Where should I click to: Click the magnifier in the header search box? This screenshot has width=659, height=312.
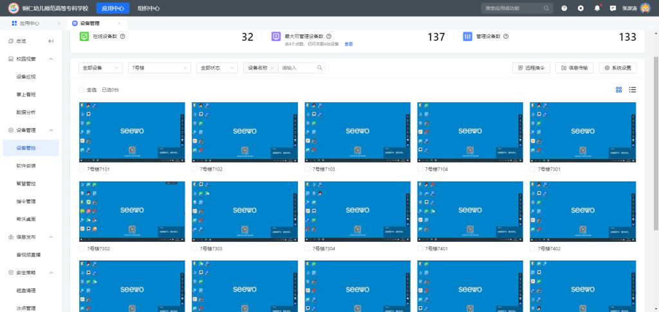(546, 8)
